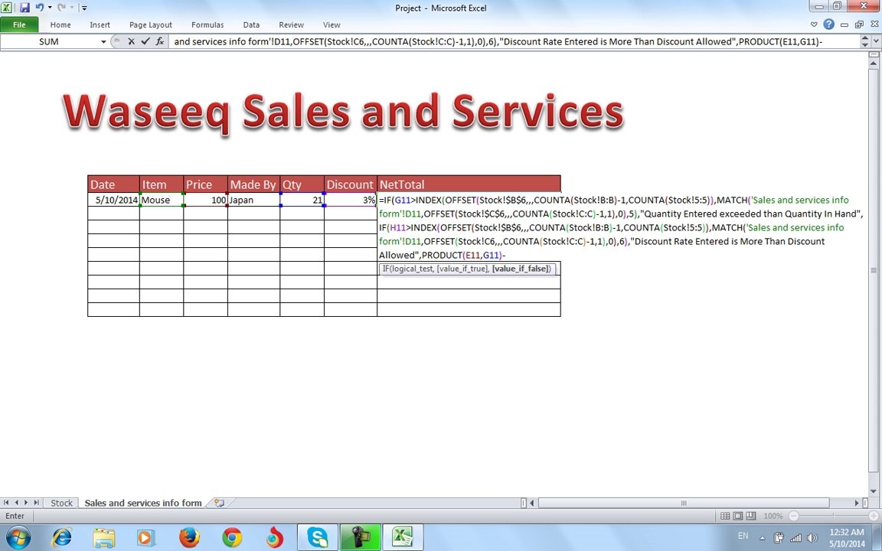Open the Windows Start menu
Viewport: 882px width, 551px height.
coord(18,537)
